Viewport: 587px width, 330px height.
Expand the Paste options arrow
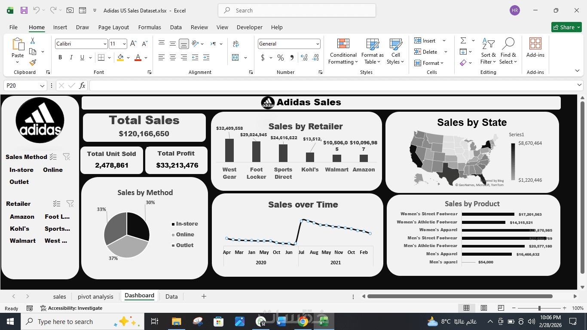[18, 61]
